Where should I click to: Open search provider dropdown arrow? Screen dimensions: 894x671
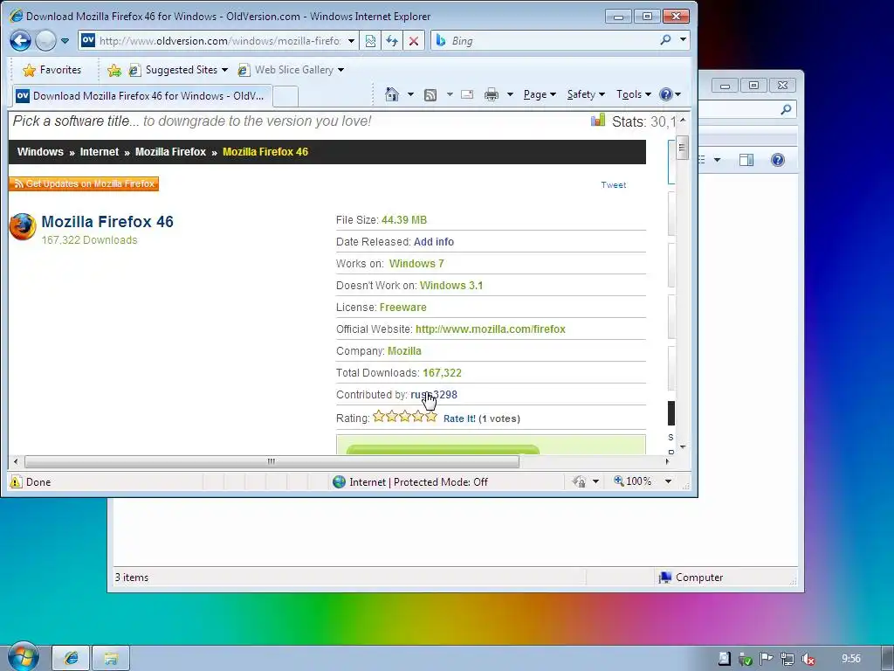tap(683, 40)
